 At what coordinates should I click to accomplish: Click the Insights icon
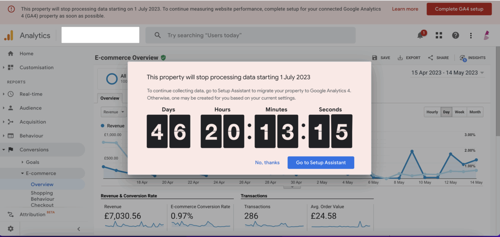pyautogui.click(x=463, y=58)
